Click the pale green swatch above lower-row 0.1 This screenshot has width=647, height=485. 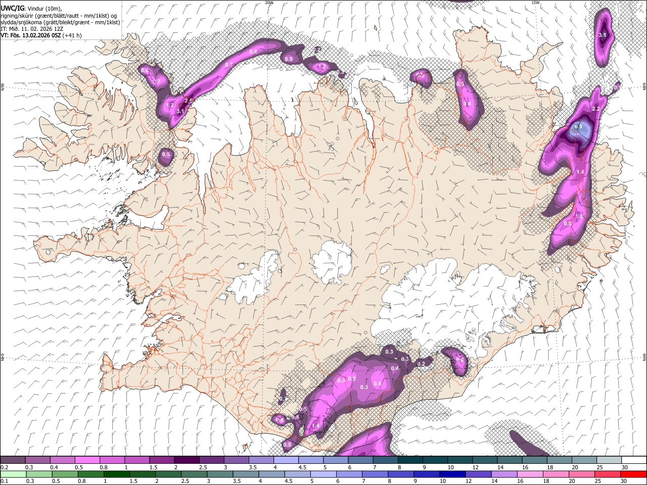point(13,474)
